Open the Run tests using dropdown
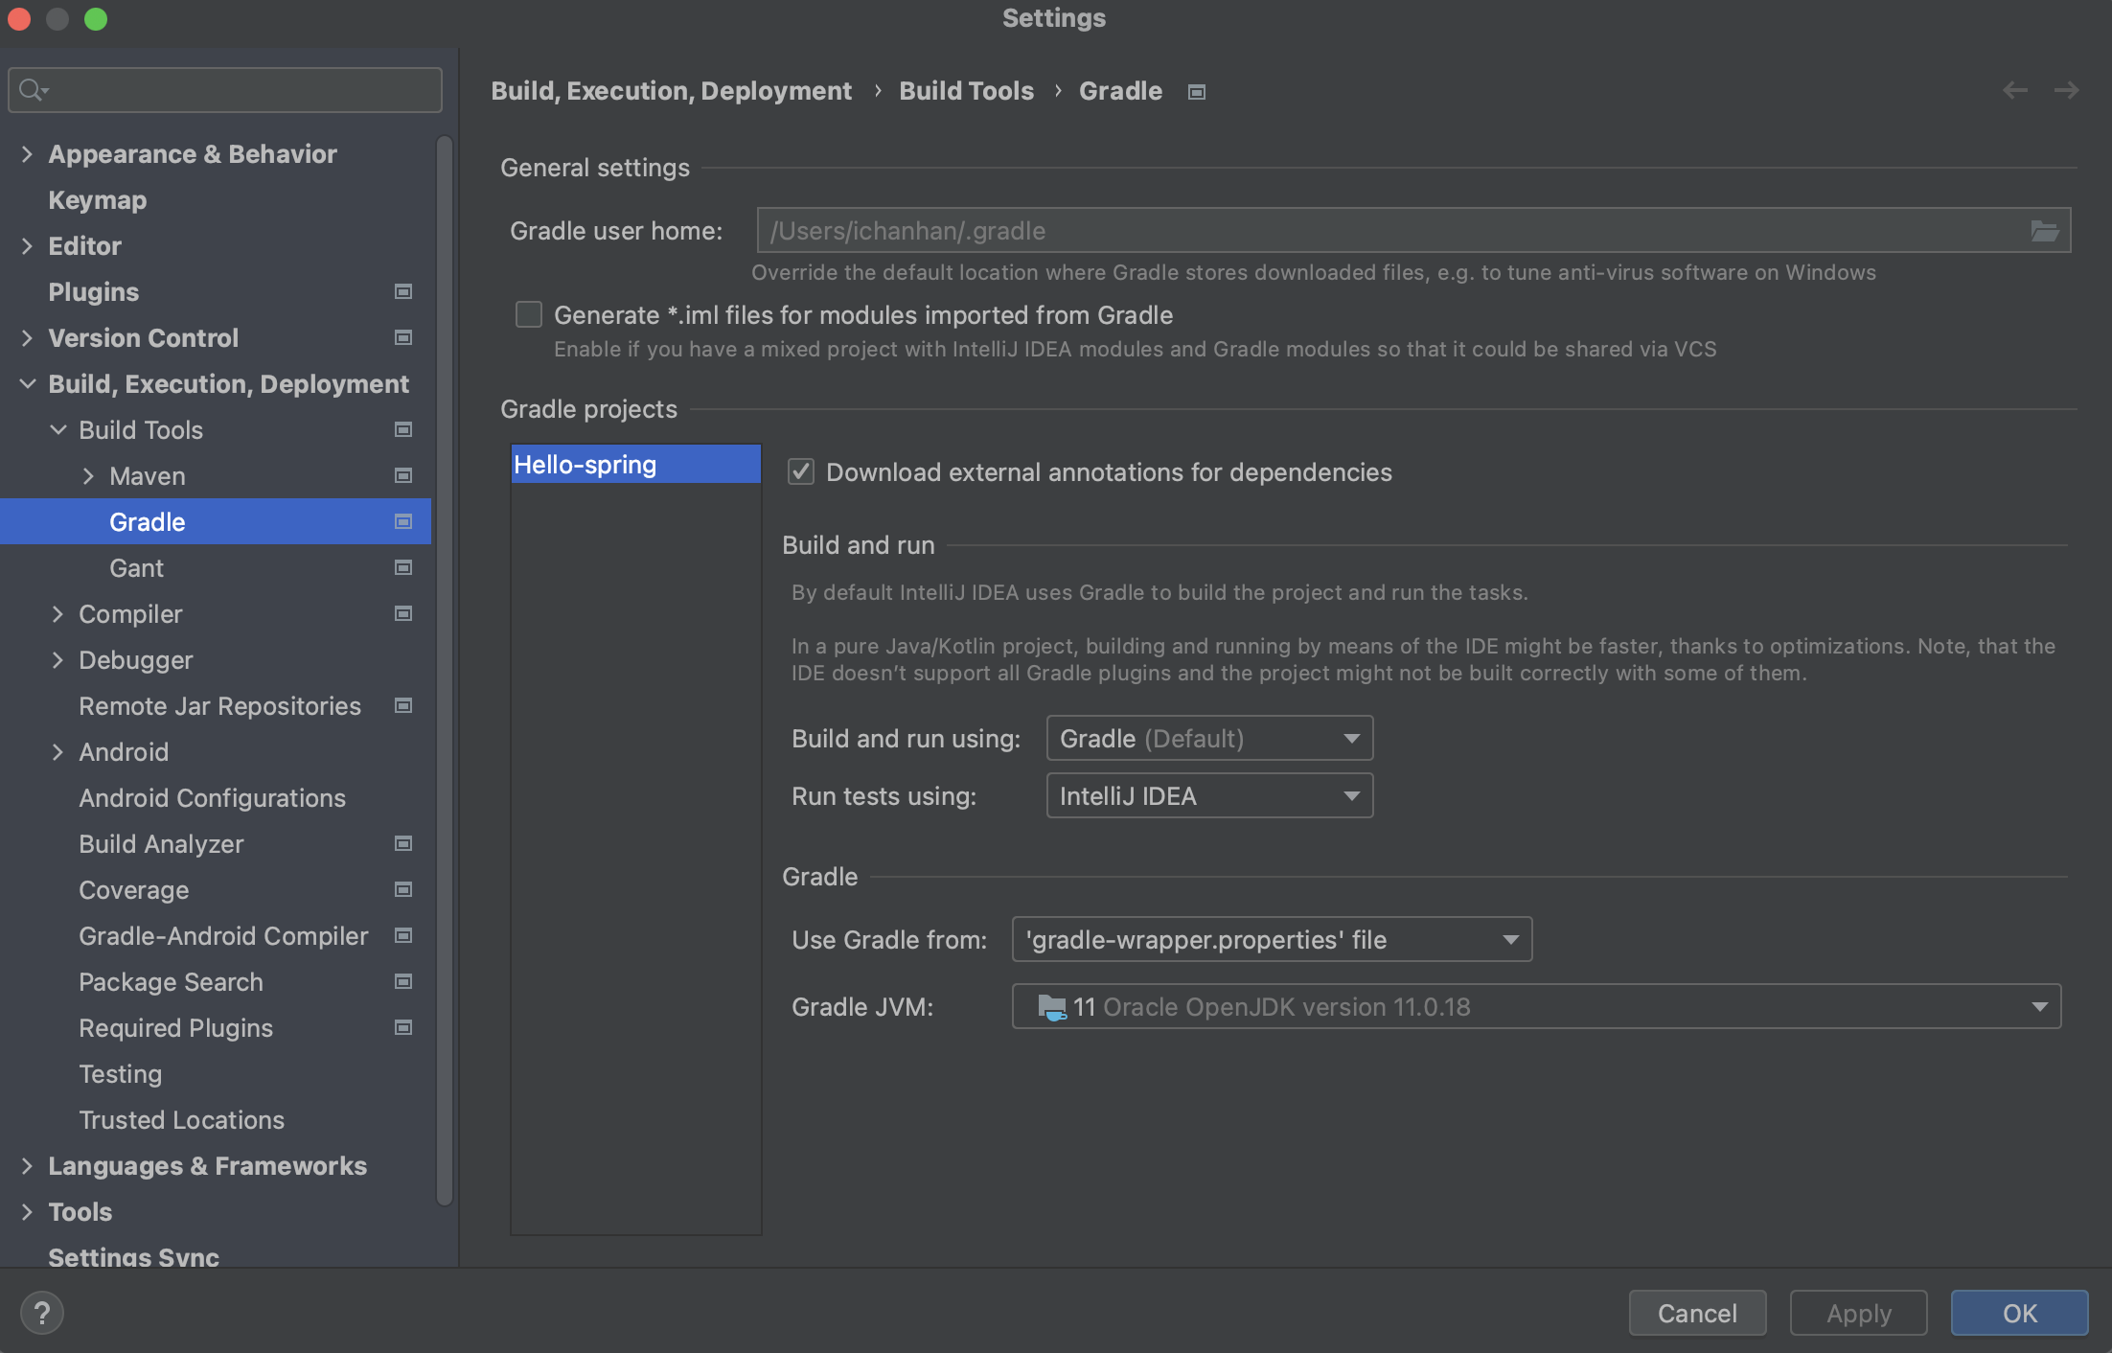 (x=1208, y=794)
